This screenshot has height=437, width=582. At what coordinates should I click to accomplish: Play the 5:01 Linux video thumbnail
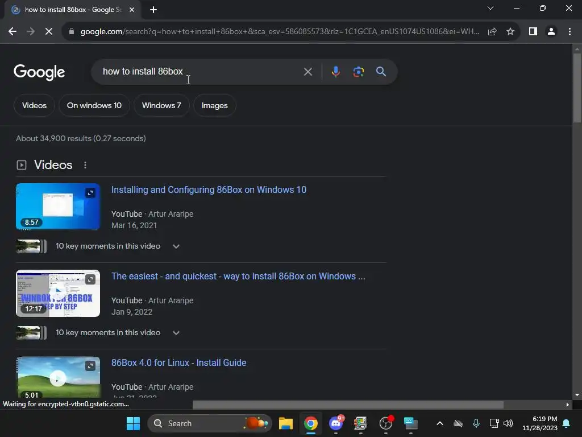[58, 378]
